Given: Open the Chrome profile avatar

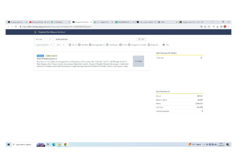Looking at the screenshot, I should click(225, 27).
